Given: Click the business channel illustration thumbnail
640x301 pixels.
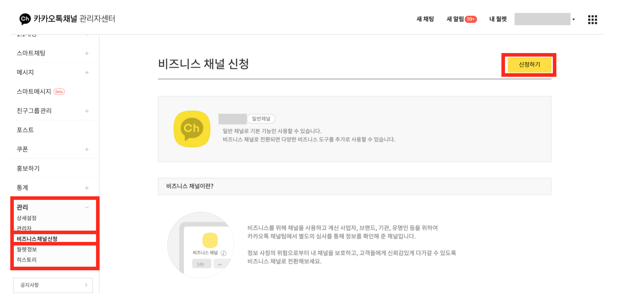Looking at the screenshot, I should (x=201, y=245).
